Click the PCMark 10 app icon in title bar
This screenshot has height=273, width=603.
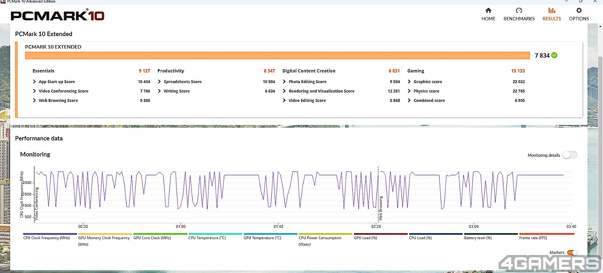(x=3, y=2)
